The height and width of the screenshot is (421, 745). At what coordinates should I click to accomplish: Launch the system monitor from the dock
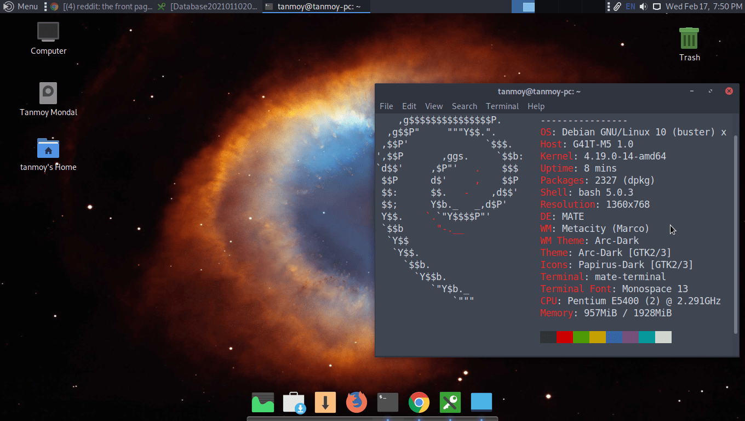263,402
